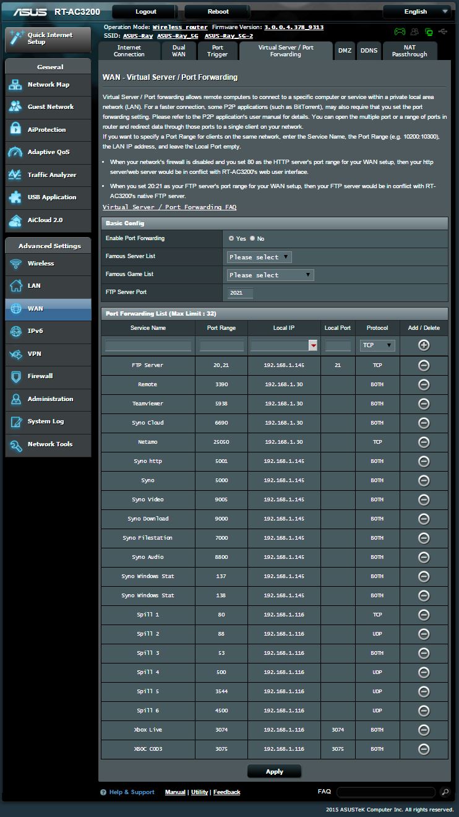Switch to the NAT Passthrough tab
This screenshot has height=817, width=459.
410,51
